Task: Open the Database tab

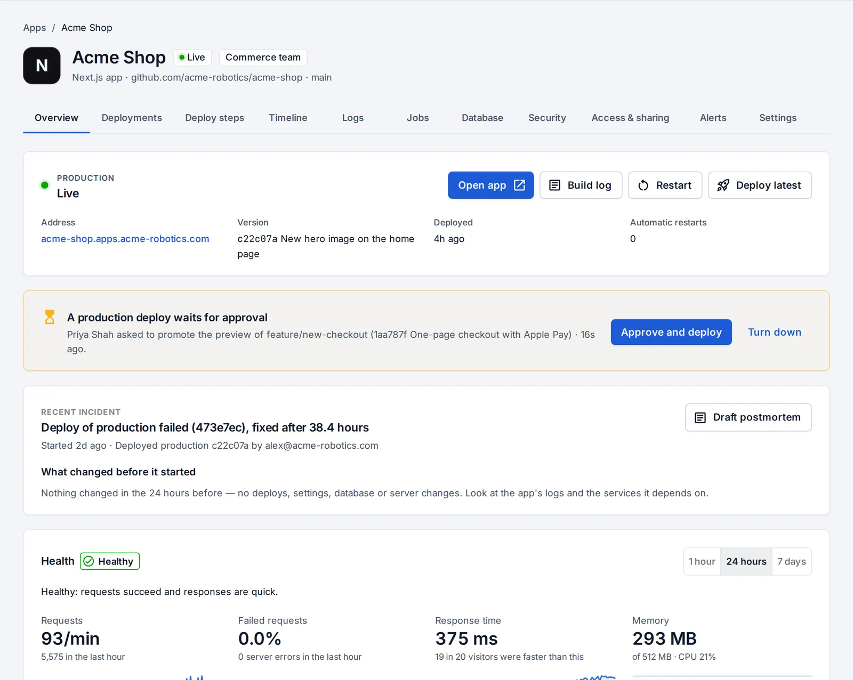Action: coord(482,118)
